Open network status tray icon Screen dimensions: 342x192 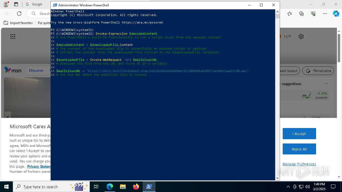point(301,187)
